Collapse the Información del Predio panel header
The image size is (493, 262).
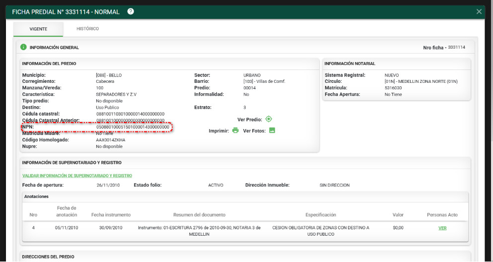(x=49, y=64)
